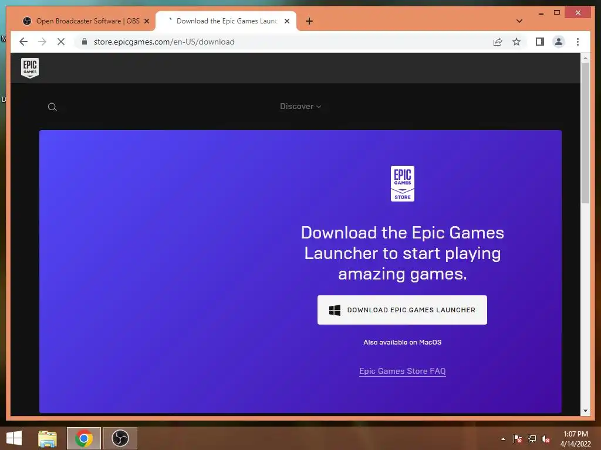Image resolution: width=601 pixels, height=450 pixels.
Task: Bookmark this page with the star
Action: (x=516, y=42)
